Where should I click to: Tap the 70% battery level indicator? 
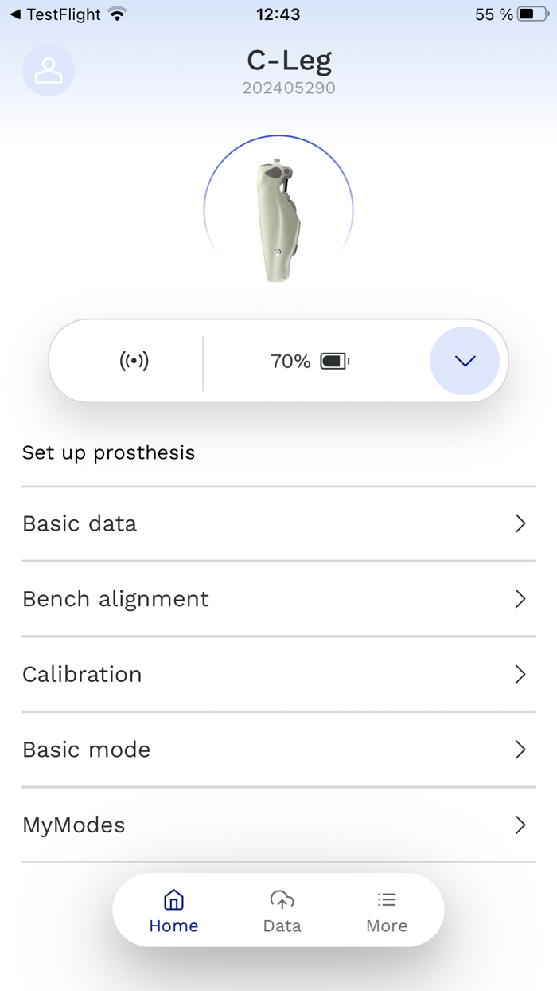pos(289,360)
